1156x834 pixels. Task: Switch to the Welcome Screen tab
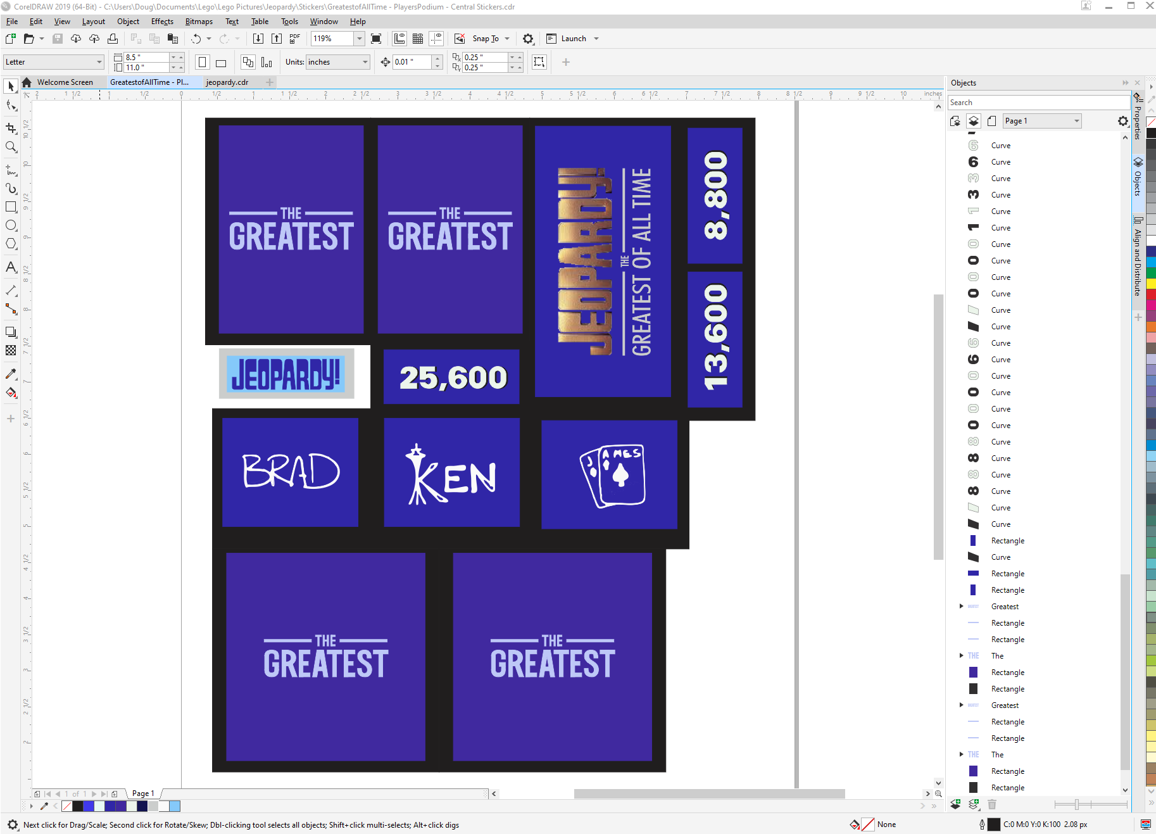[65, 82]
